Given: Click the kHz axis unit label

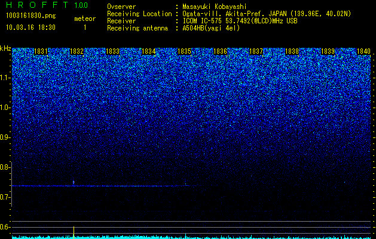Looking at the screenshot, I should 5,48.
